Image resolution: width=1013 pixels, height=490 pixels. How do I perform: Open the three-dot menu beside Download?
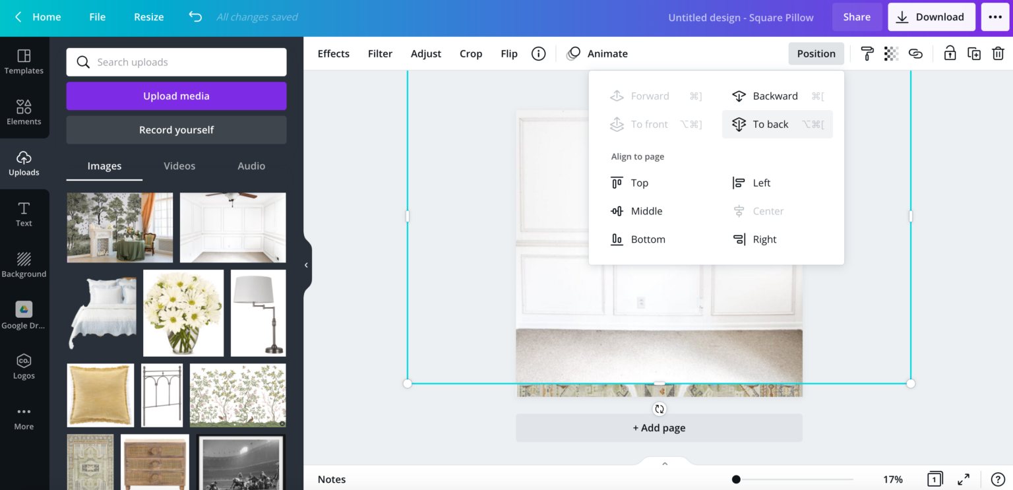click(x=995, y=17)
